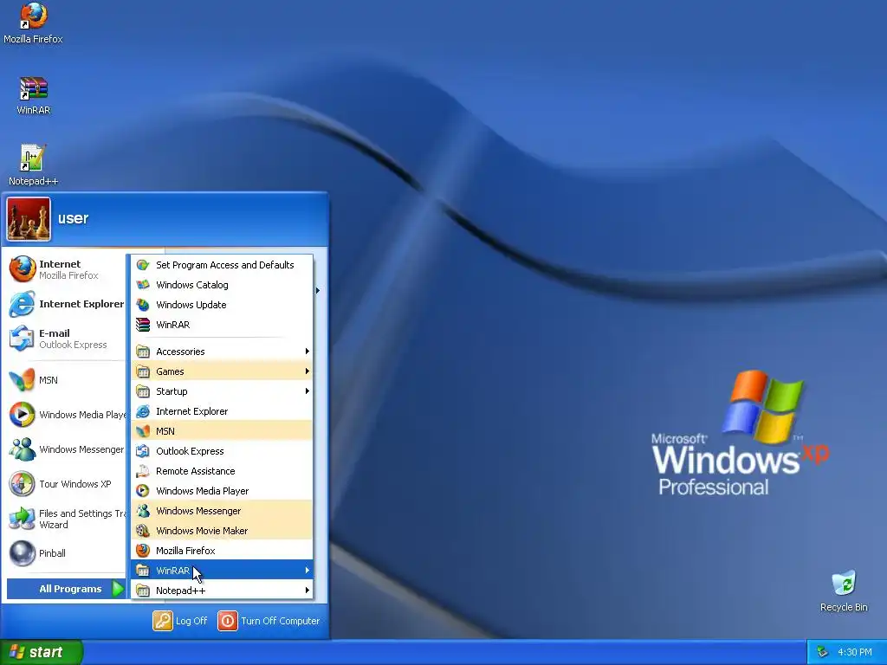The height and width of the screenshot is (665, 887).
Task: Expand the Startup submenu
Action: click(x=222, y=391)
